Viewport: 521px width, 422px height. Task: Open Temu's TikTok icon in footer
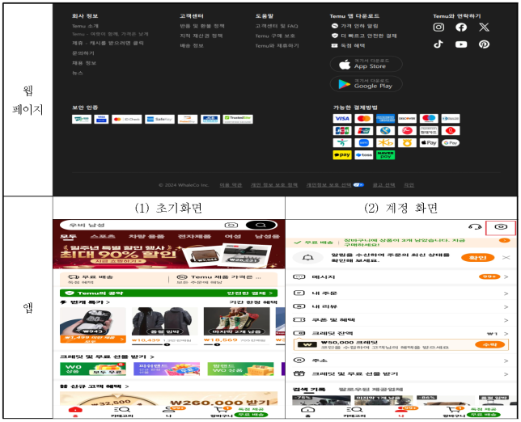438,44
